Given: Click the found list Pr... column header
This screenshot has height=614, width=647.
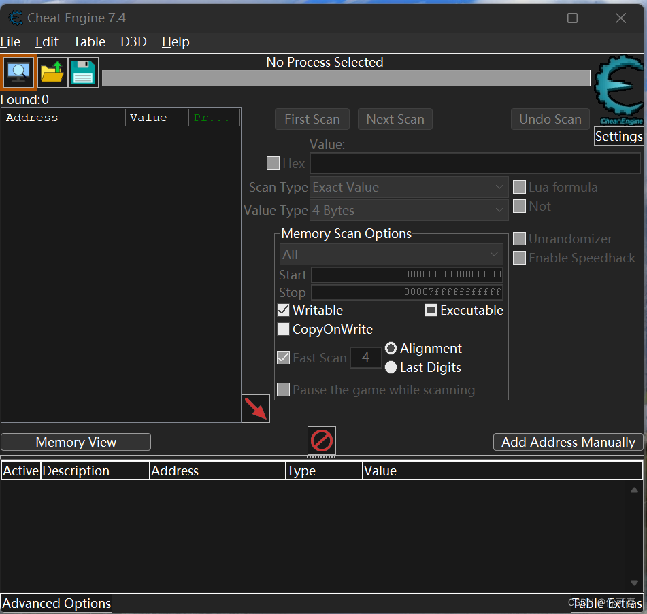Looking at the screenshot, I should [x=214, y=118].
